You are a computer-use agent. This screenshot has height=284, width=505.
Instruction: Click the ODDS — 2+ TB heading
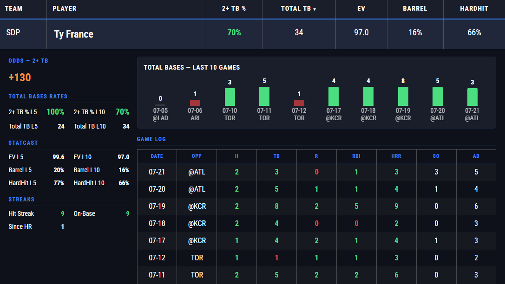pyautogui.click(x=28, y=61)
